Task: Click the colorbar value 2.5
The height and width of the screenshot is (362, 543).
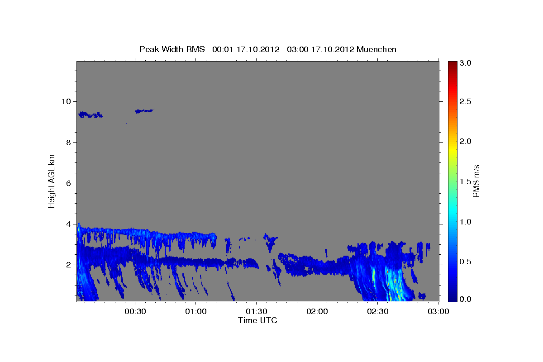Action: pyautogui.click(x=466, y=101)
